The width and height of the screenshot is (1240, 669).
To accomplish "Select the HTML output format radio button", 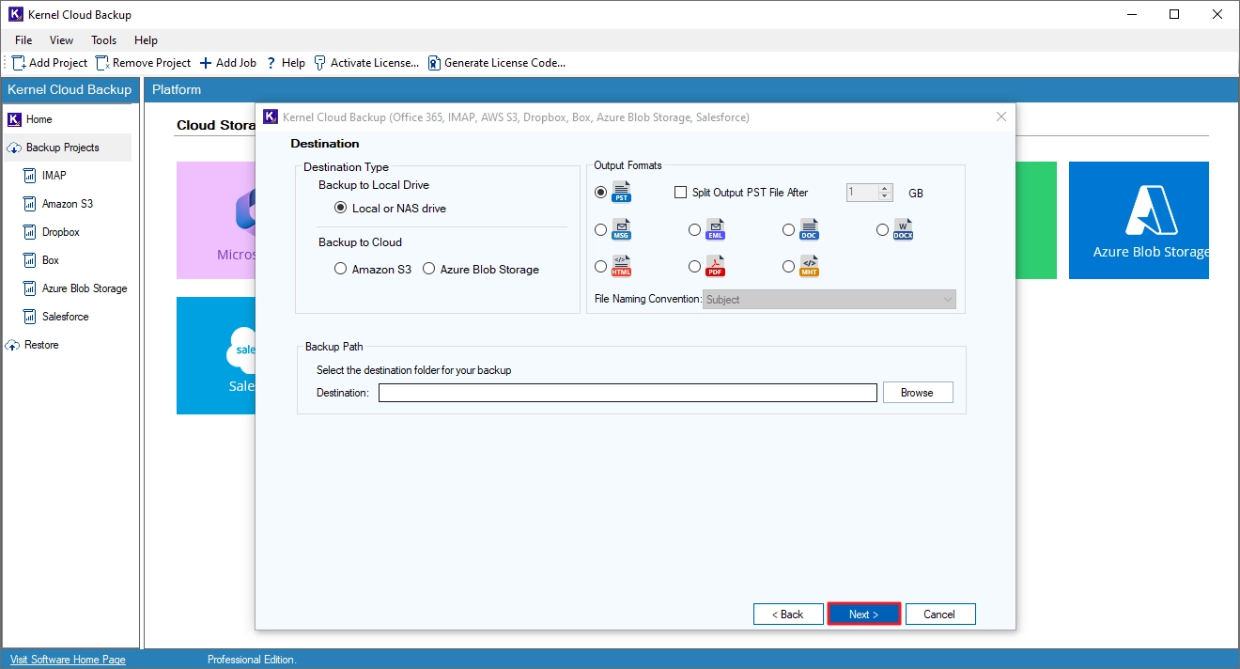I will [x=600, y=267].
